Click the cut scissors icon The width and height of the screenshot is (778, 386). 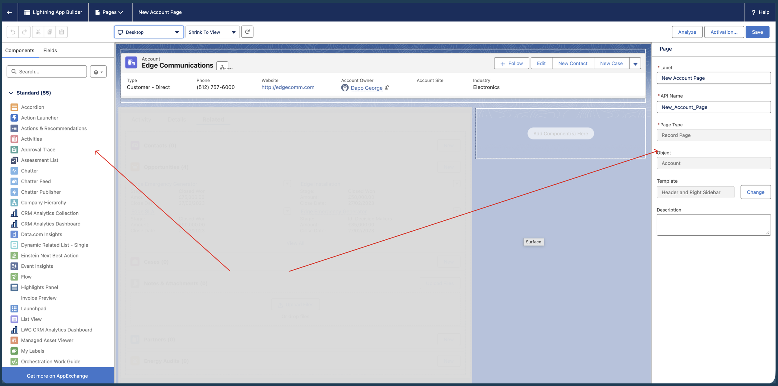[38, 32]
